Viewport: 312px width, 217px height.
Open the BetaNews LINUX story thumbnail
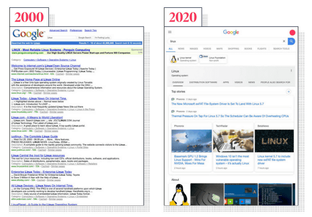tap(274, 141)
